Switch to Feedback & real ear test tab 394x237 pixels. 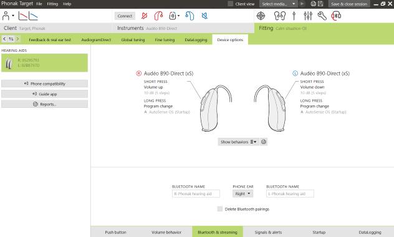(x=50, y=40)
